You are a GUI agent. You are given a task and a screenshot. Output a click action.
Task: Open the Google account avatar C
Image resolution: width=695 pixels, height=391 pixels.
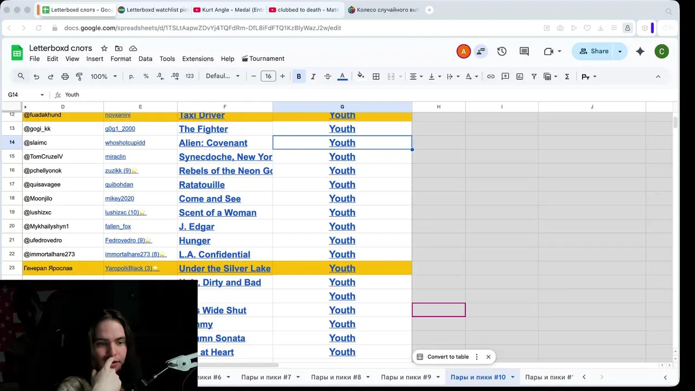[661, 52]
